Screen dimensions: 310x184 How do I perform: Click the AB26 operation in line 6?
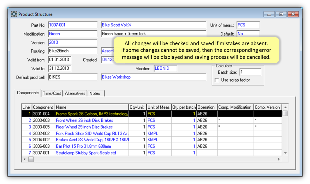[x=207, y=146]
